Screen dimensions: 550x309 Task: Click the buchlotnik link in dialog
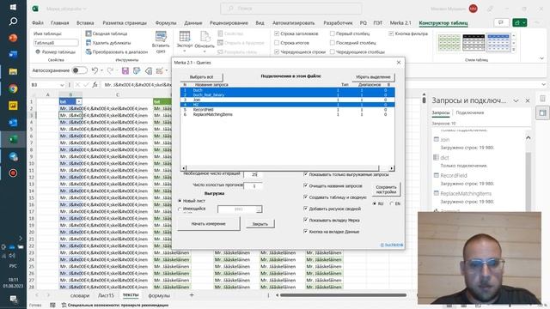pyautogui.click(x=392, y=245)
